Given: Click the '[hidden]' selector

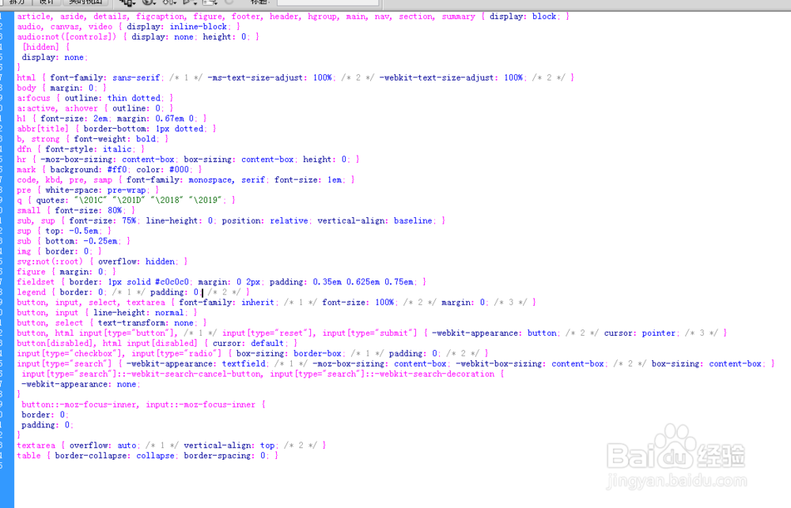Looking at the screenshot, I should click(40, 47).
